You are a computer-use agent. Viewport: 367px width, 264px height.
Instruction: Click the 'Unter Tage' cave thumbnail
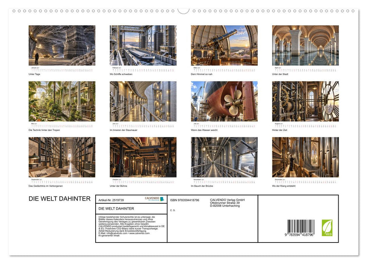pyautogui.click(x=62, y=45)
